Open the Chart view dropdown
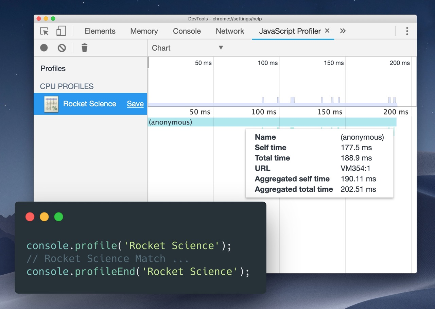435x309 pixels. 187,48
